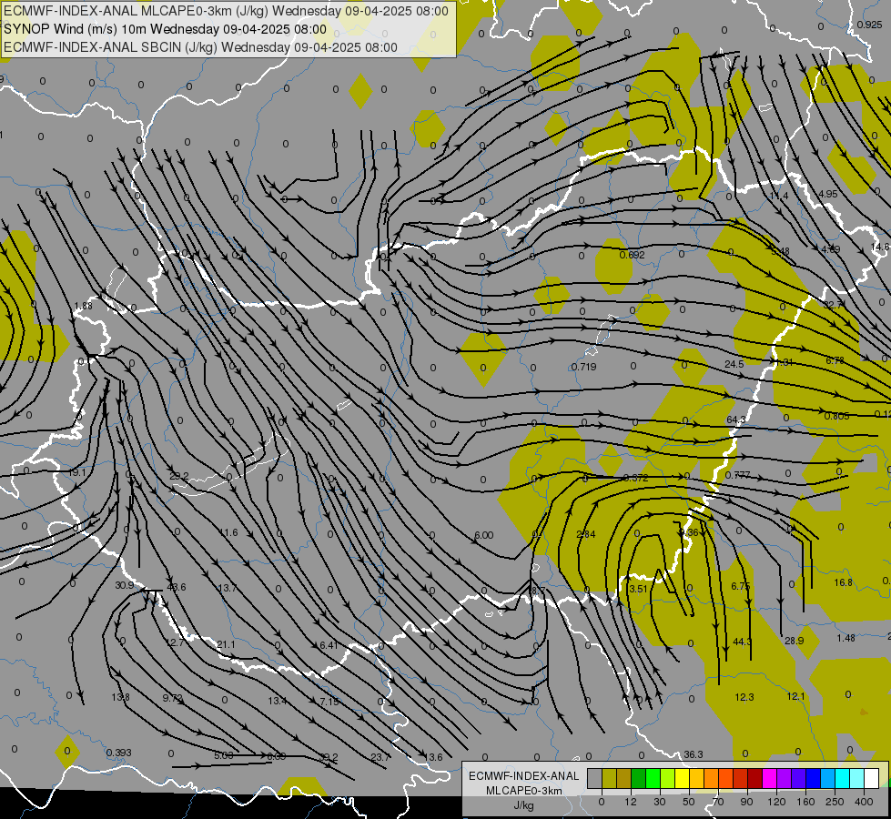
Task: Click the MLCAPE0-3km title line at top
Action: point(226,11)
